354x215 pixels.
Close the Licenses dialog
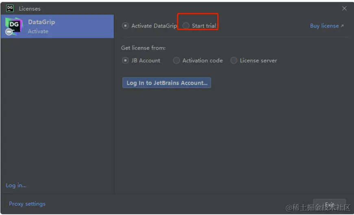click(x=344, y=9)
